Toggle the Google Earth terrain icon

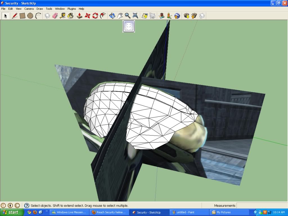152,16
